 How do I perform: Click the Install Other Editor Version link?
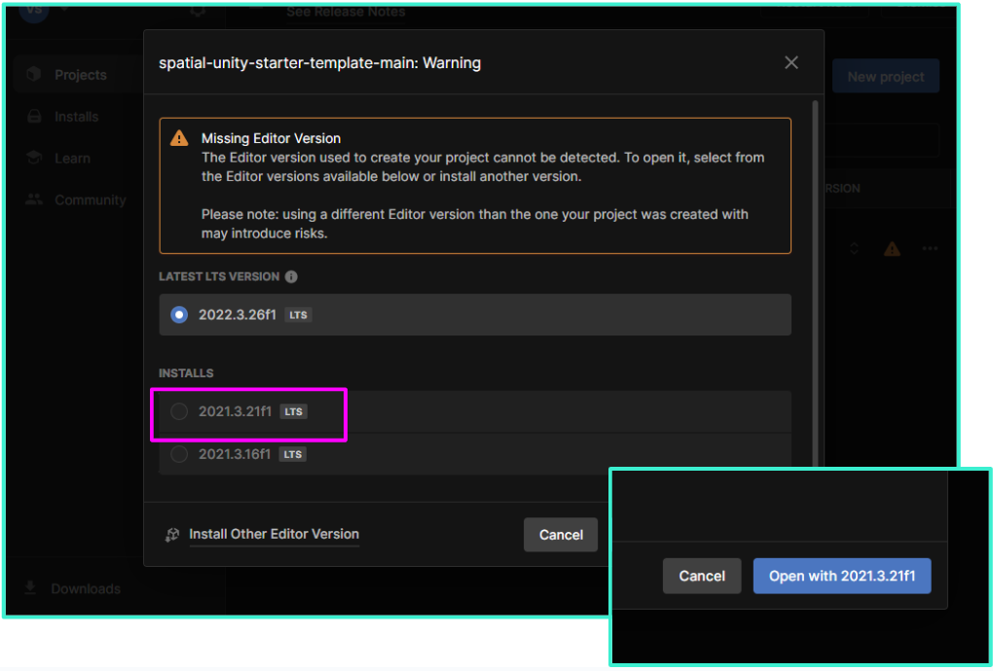[x=274, y=534]
